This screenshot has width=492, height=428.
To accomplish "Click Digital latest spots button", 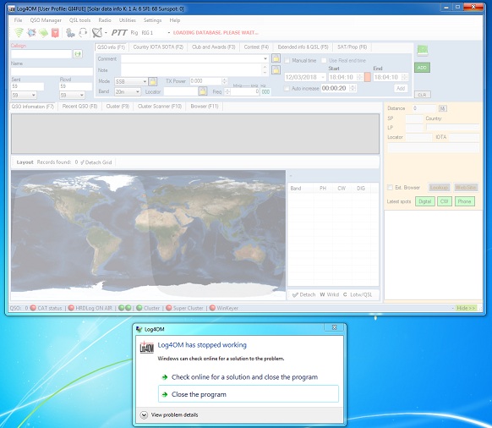I will (425, 201).
